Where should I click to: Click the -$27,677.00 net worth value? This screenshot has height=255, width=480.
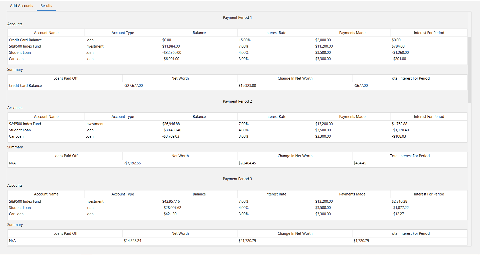133,86
